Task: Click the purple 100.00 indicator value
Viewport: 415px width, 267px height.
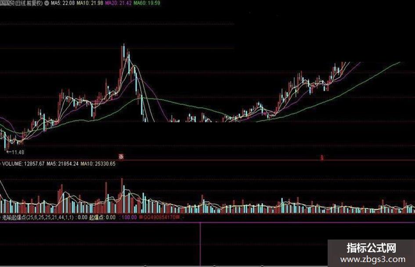Action: (x=129, y=217)
